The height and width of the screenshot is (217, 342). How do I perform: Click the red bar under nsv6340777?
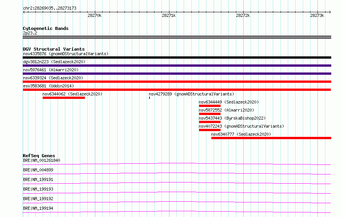tap(271, 138)
